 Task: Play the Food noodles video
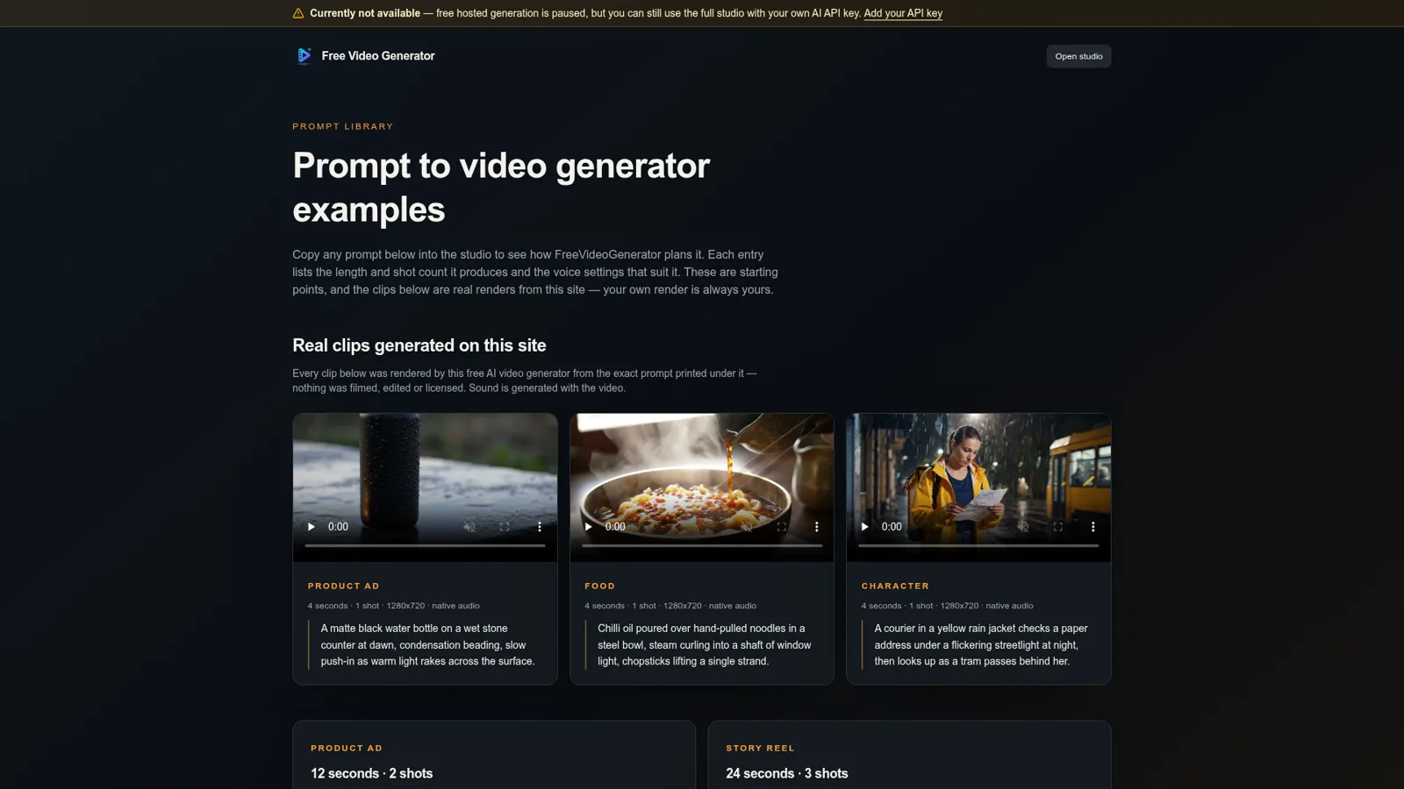point(588,527)
